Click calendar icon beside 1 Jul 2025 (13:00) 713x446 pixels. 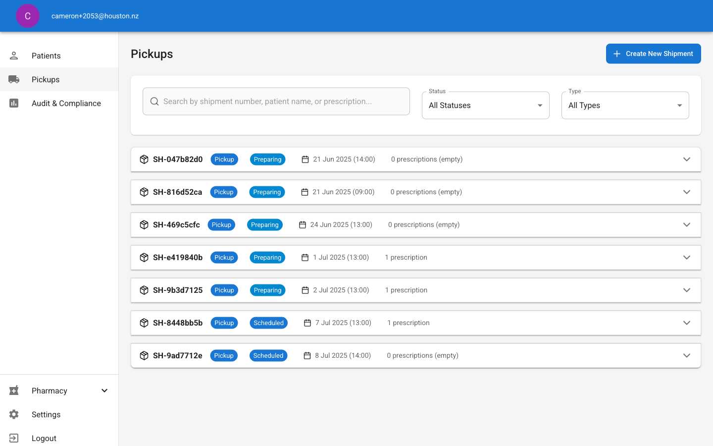tap(305, 257)
